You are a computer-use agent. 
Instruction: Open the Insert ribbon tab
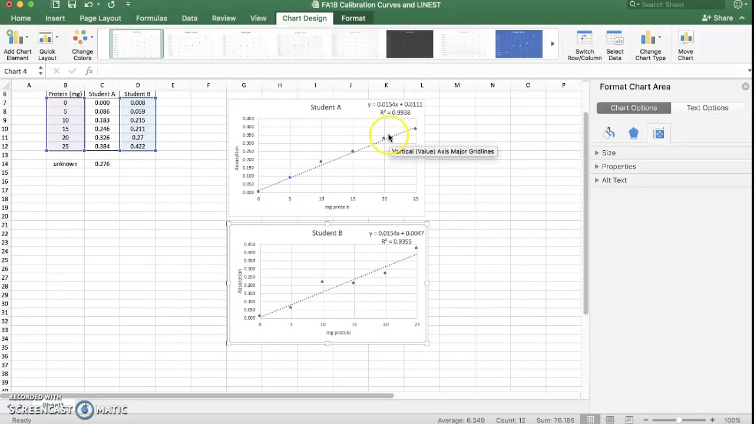coord(55,18)
